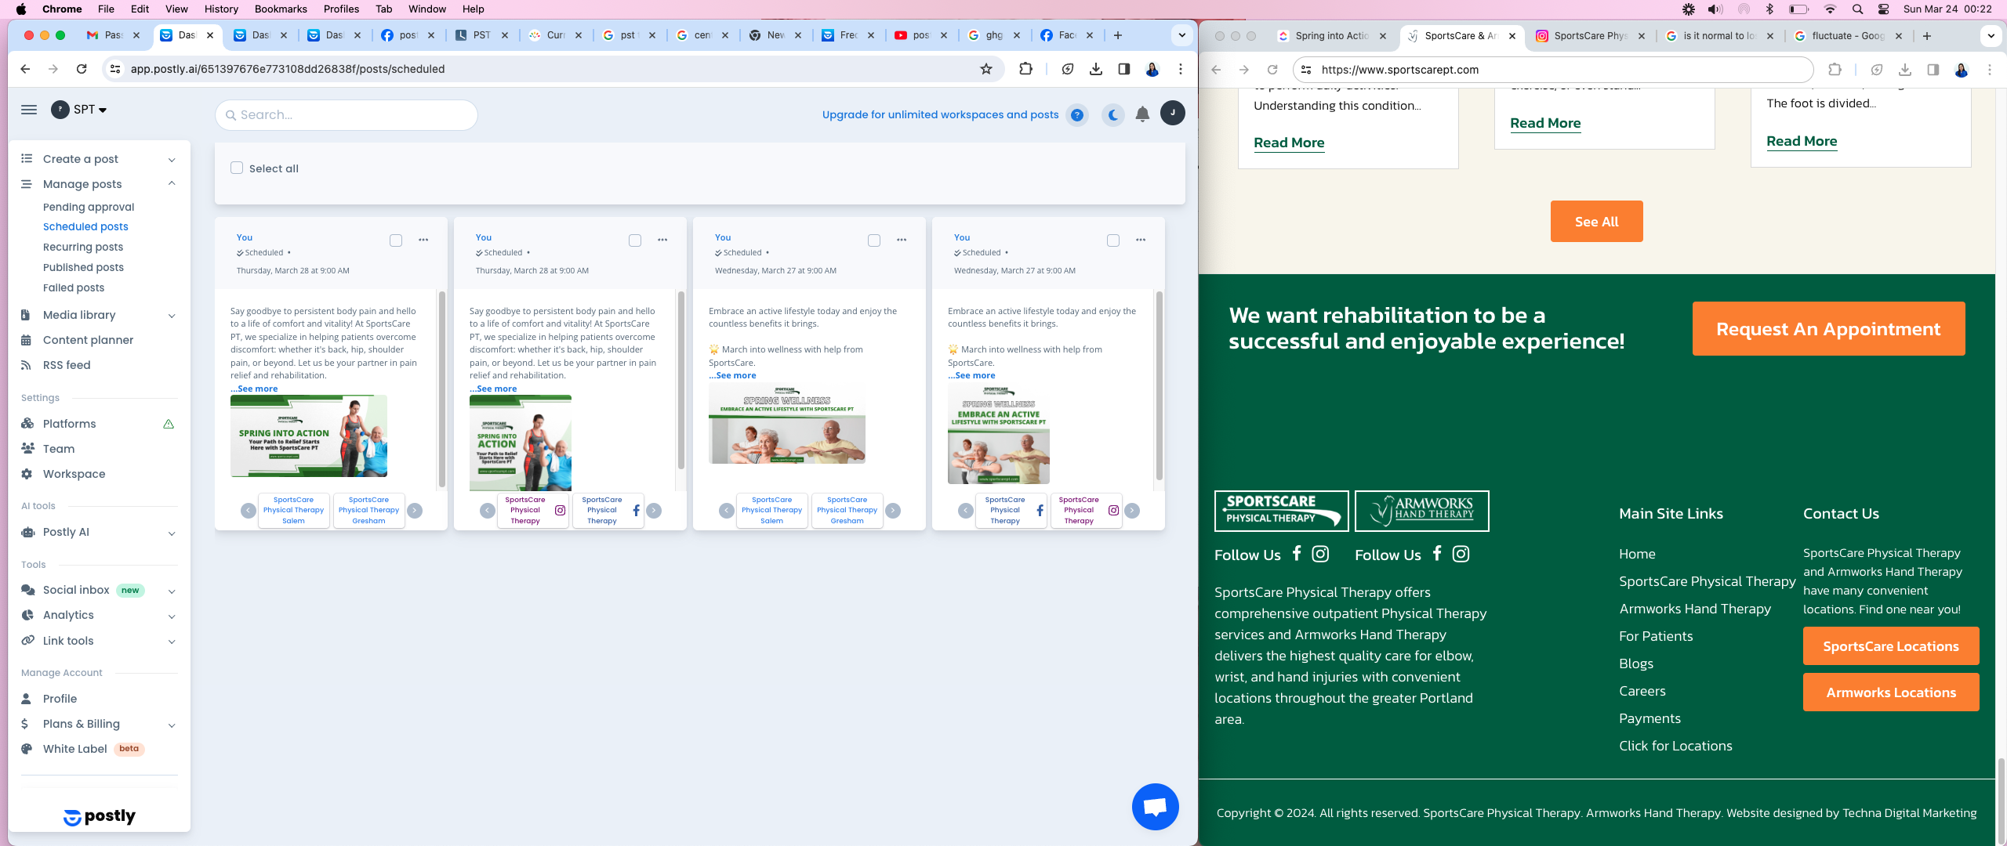
Task: Open Content planner
Action: [88, 340]
